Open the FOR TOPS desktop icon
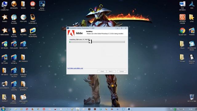The height and width of the screenshot is (111, 197). point(23,18)
